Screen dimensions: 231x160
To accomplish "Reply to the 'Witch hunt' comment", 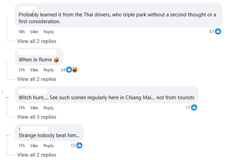I will coord(49,108).
